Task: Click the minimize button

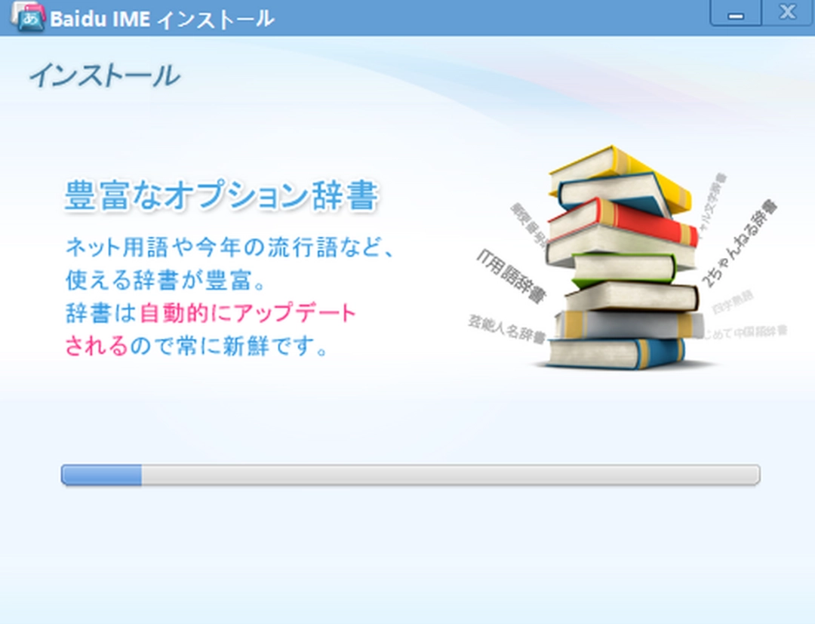Action: (x=735, y=13)
